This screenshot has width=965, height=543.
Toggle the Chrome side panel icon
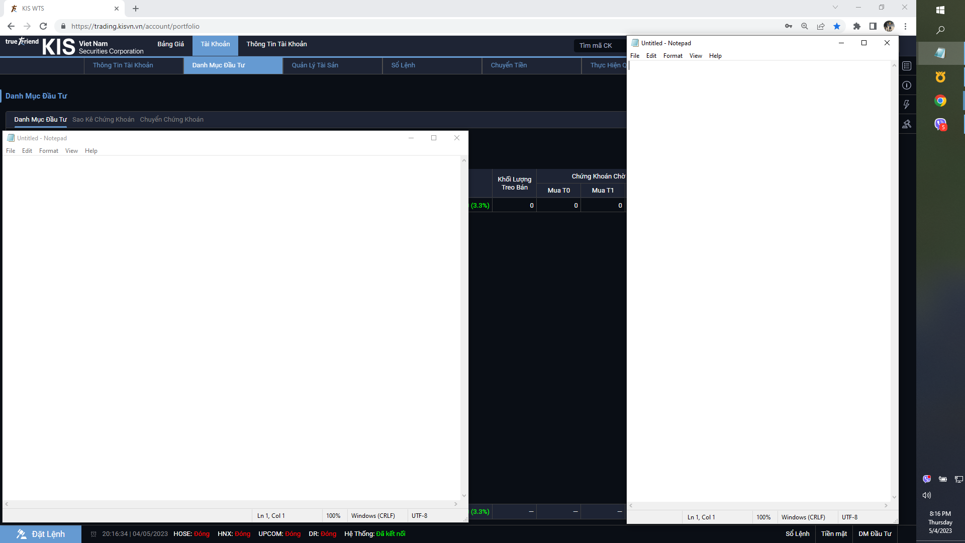(873, 26)
